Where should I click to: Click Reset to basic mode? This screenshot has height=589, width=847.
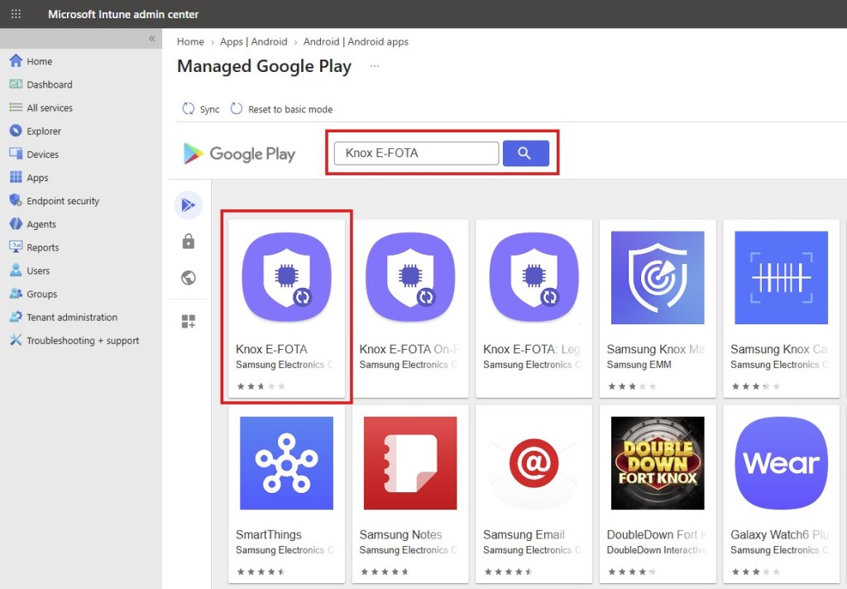[281, 109]
